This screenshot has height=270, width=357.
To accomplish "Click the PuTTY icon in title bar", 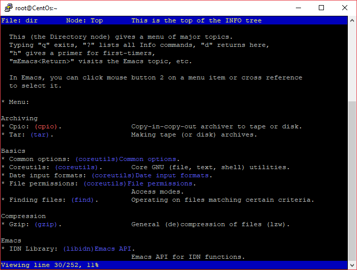I will point(9,8).
